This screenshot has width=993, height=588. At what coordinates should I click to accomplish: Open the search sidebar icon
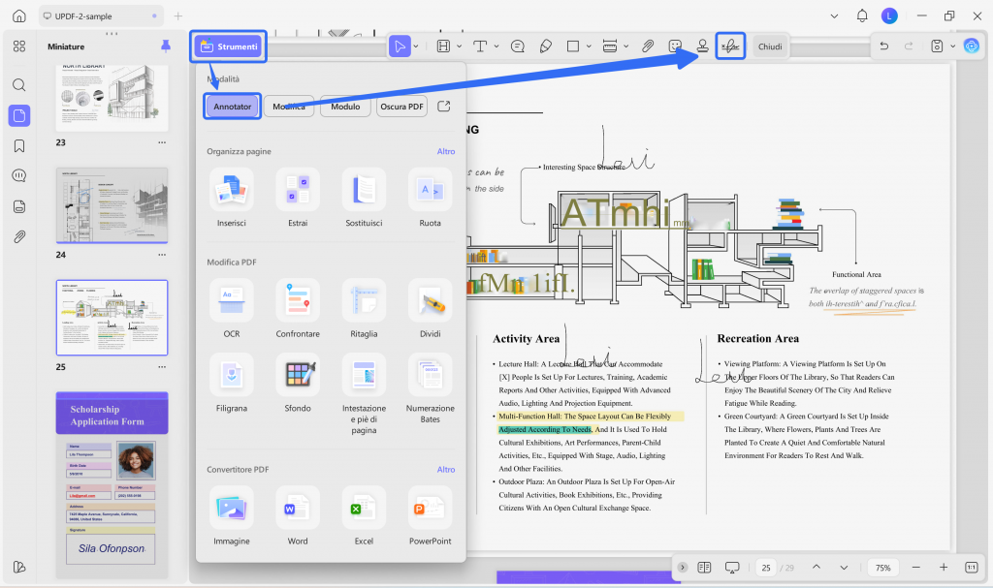pos(19,85)
